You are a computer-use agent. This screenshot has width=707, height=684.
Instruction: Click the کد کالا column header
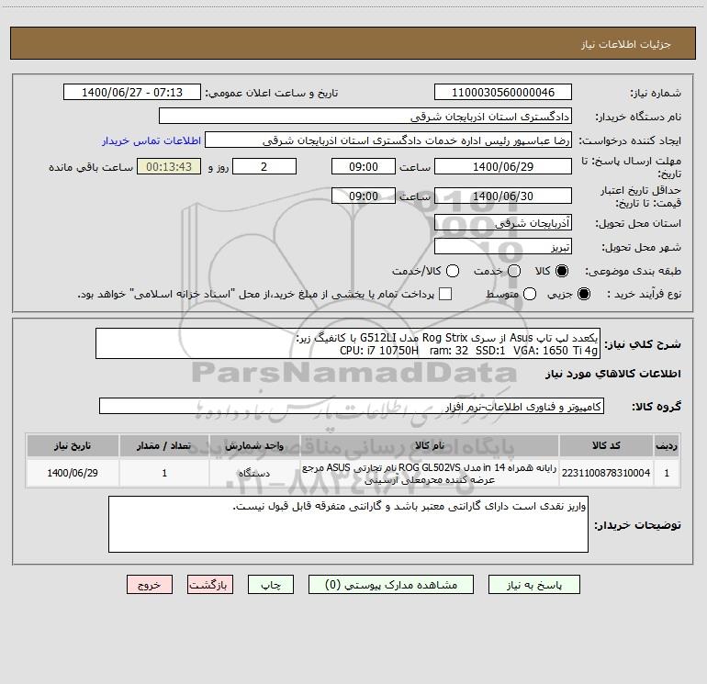coord(606,445)
